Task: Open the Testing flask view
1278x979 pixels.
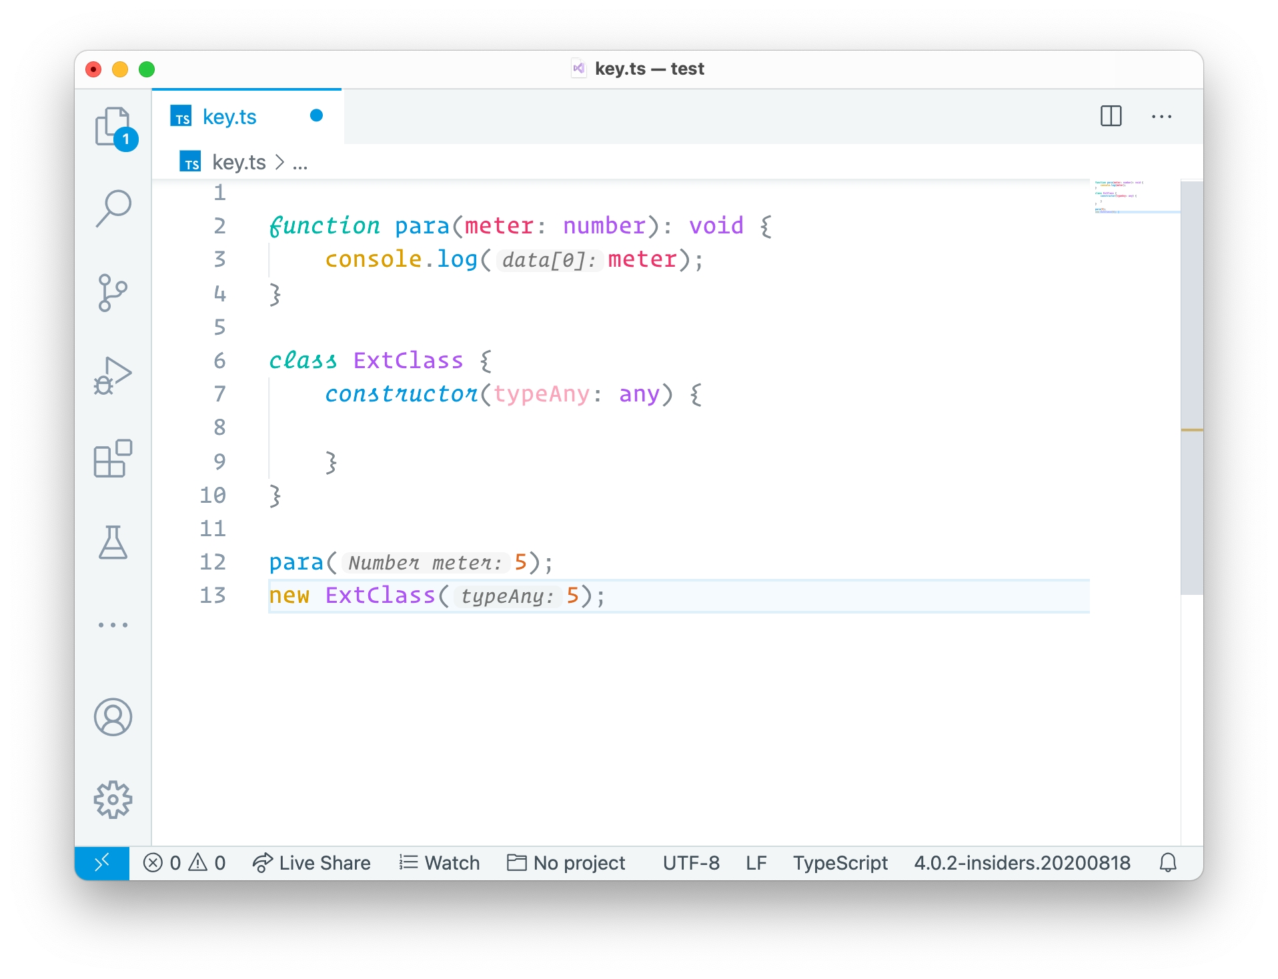Action: tap(113, 542)
